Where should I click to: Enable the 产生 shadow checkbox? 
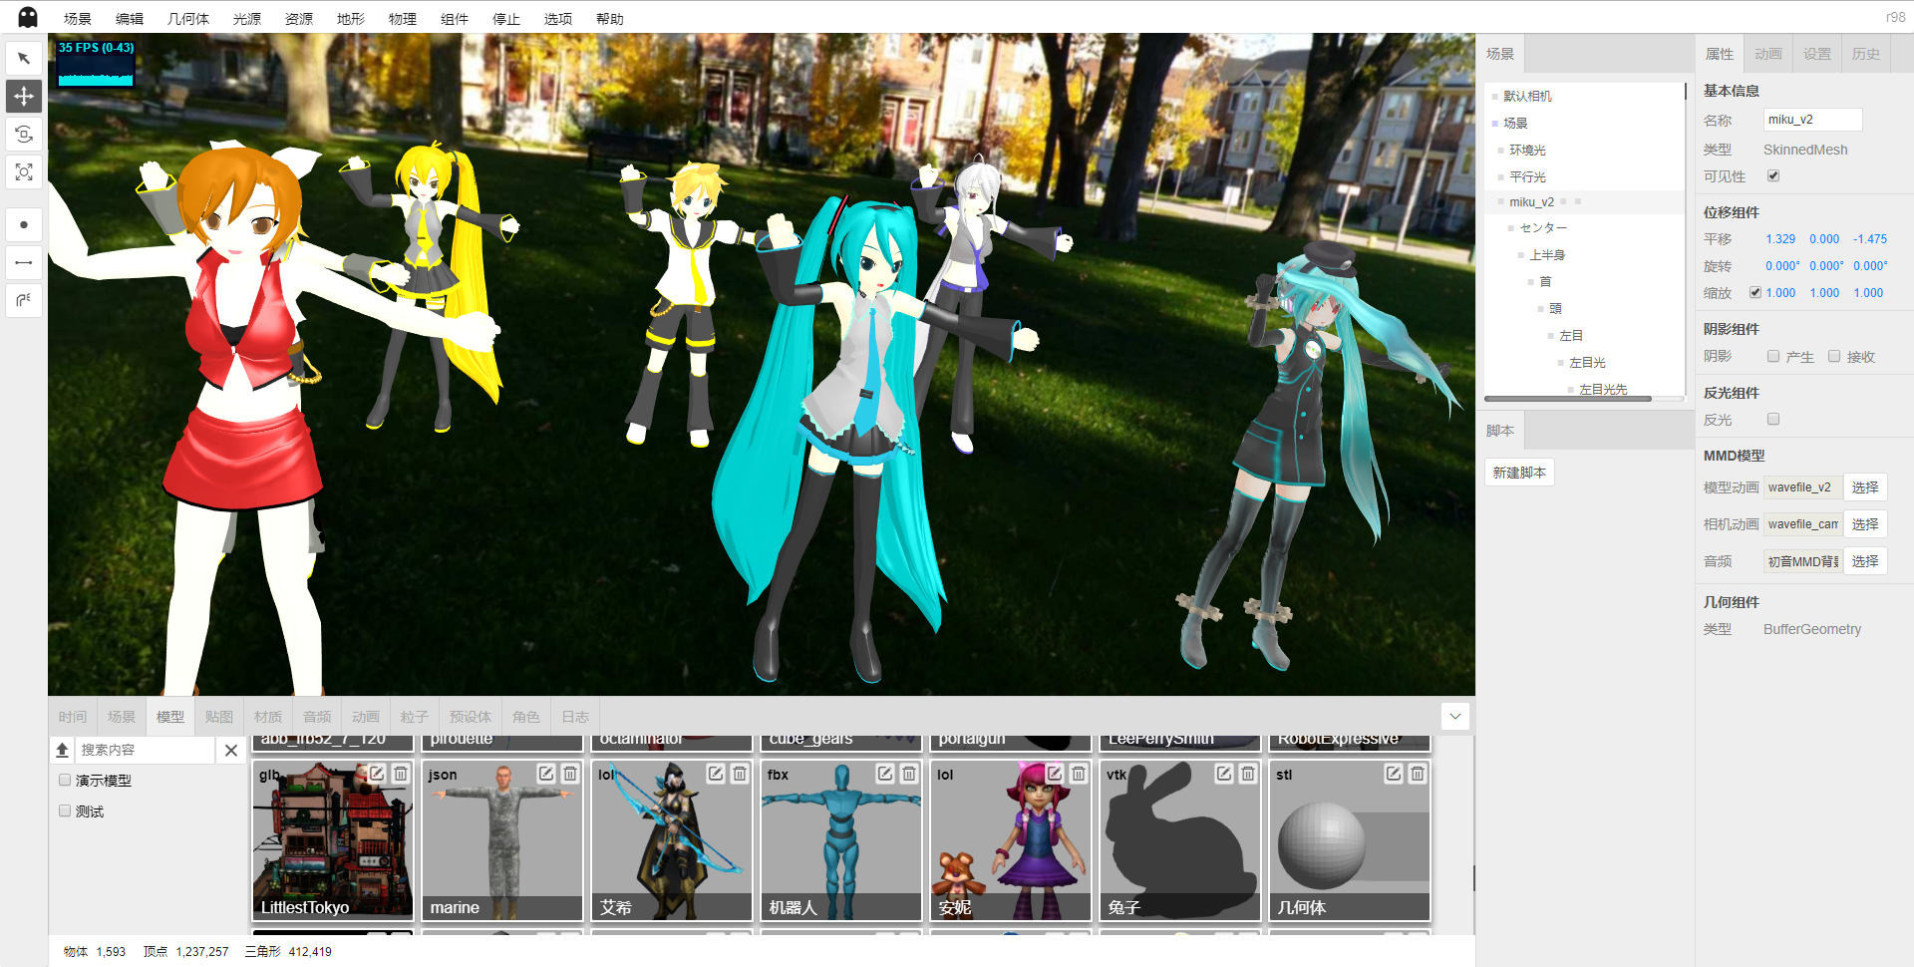coord(1773,356)
